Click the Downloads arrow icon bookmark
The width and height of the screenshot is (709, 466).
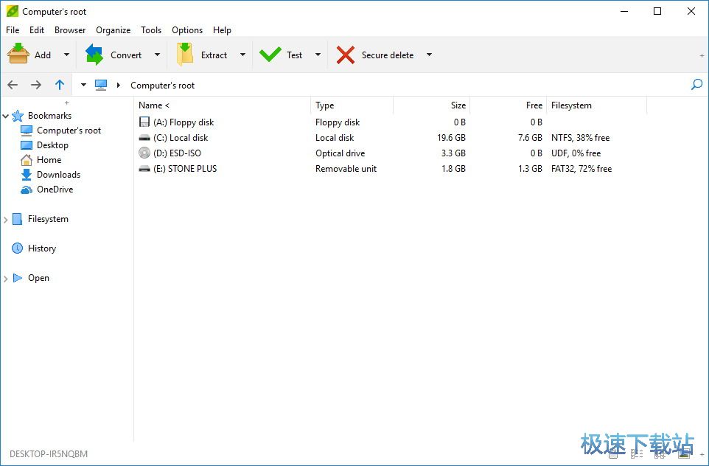pos(27,175)
